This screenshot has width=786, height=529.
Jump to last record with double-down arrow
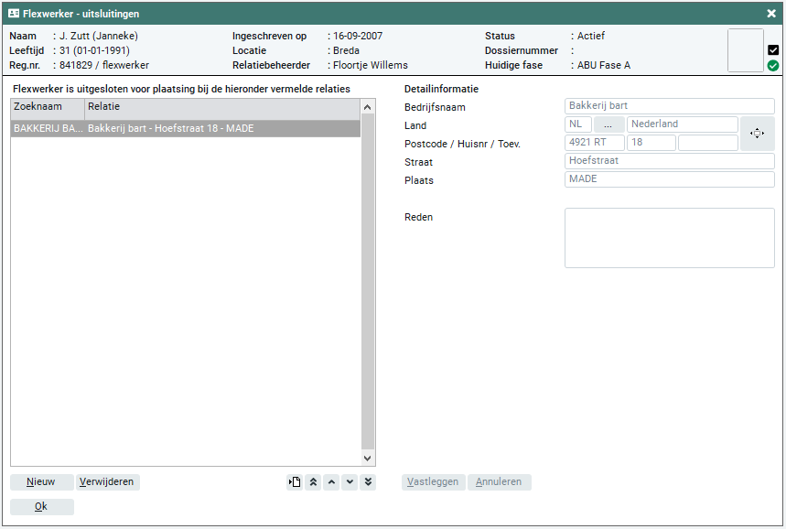(x=368, y=482)
